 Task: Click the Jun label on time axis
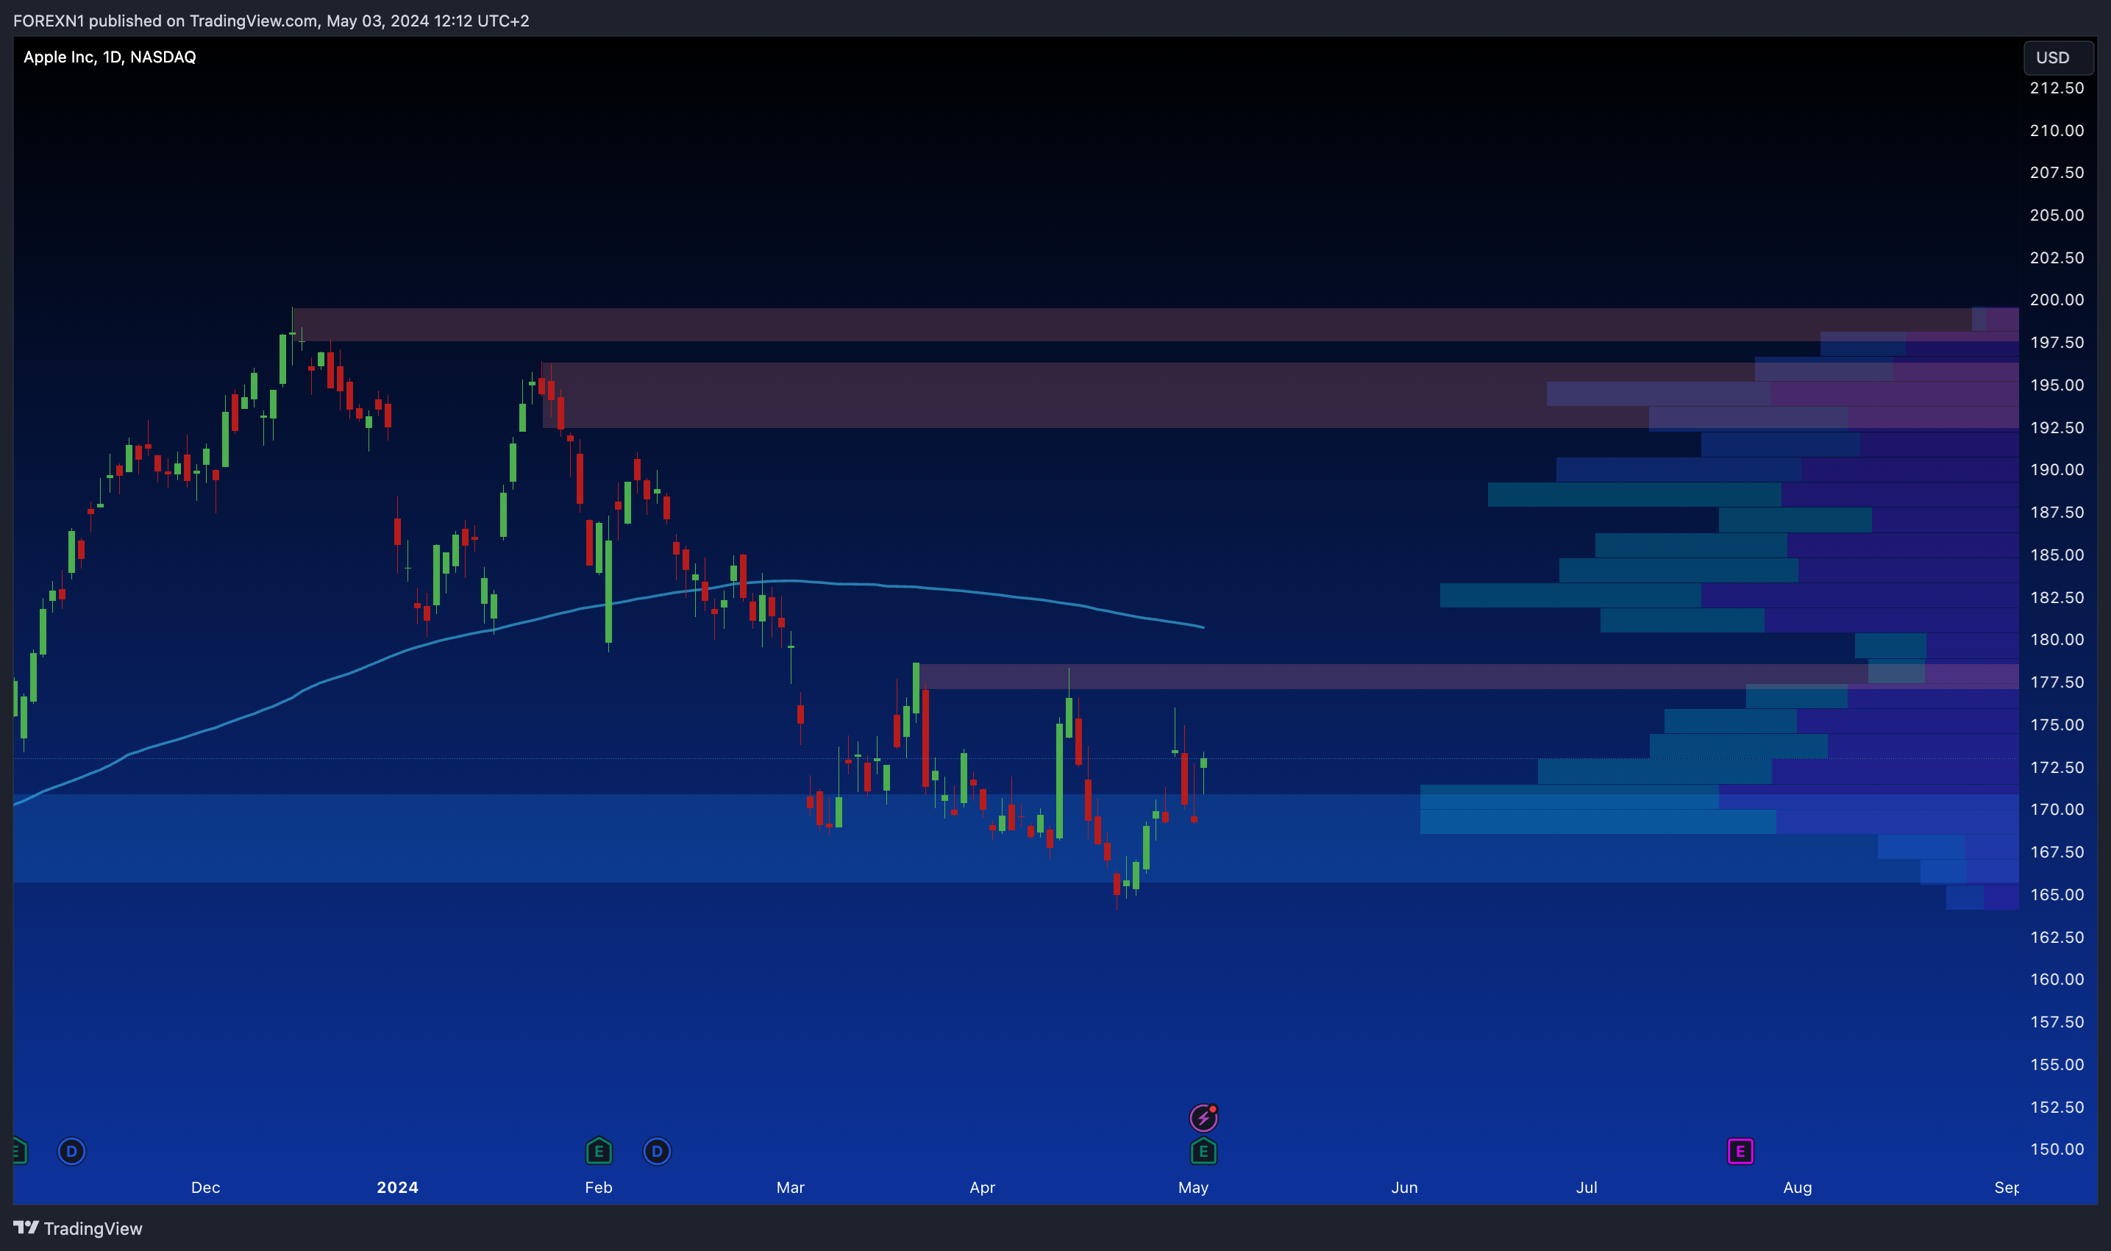[x=1403, y=1187]
